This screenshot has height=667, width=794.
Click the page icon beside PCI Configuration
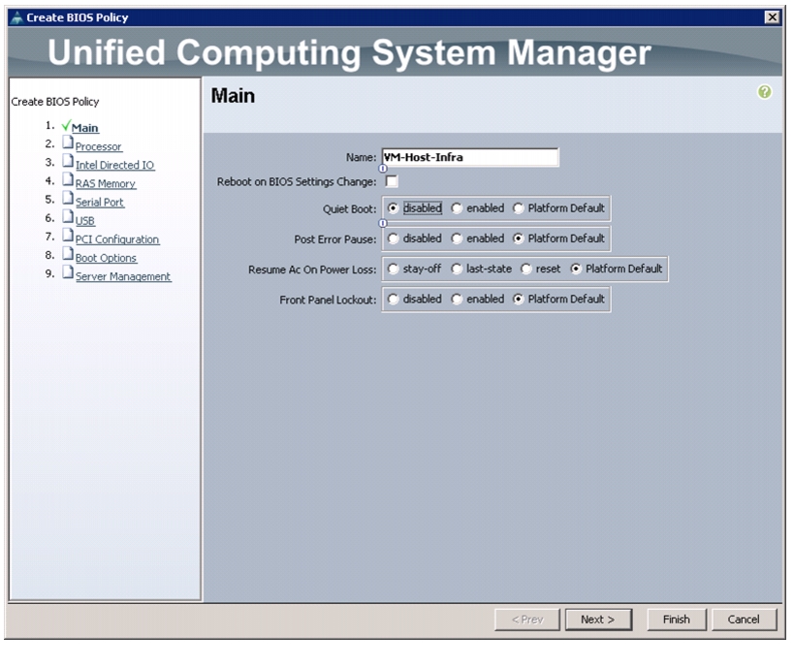(68, 236)
